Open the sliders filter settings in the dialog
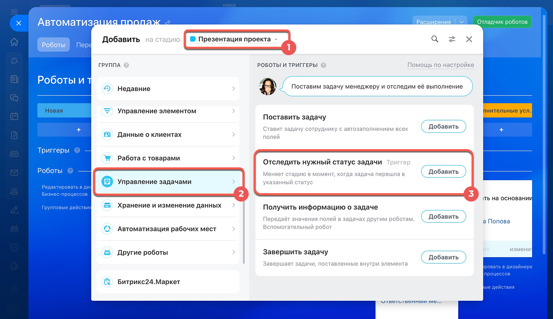 pyautogui.click(x=452, y=39)
